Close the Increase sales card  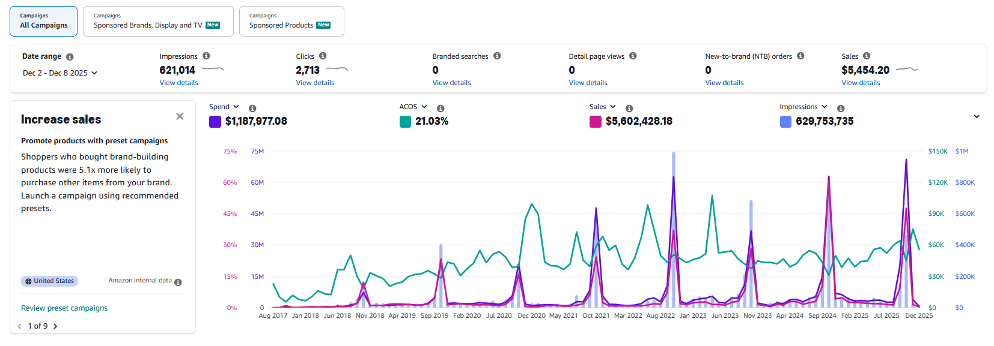pos(180,116)
